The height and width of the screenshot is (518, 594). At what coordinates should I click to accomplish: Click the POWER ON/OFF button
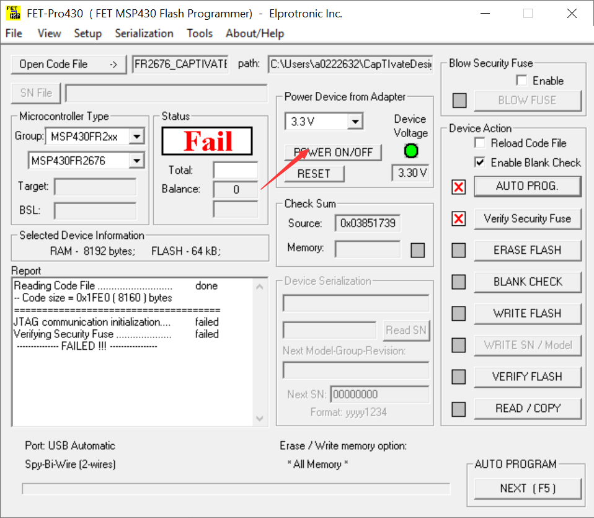333,153
